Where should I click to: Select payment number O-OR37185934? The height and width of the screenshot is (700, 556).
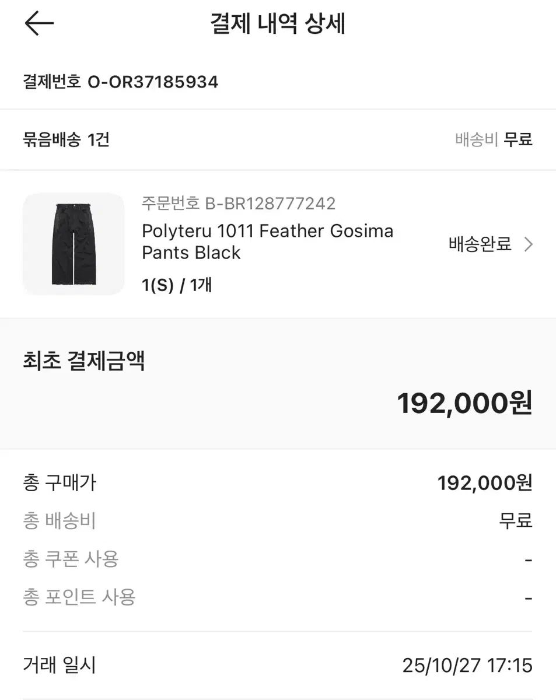[120, 82]
